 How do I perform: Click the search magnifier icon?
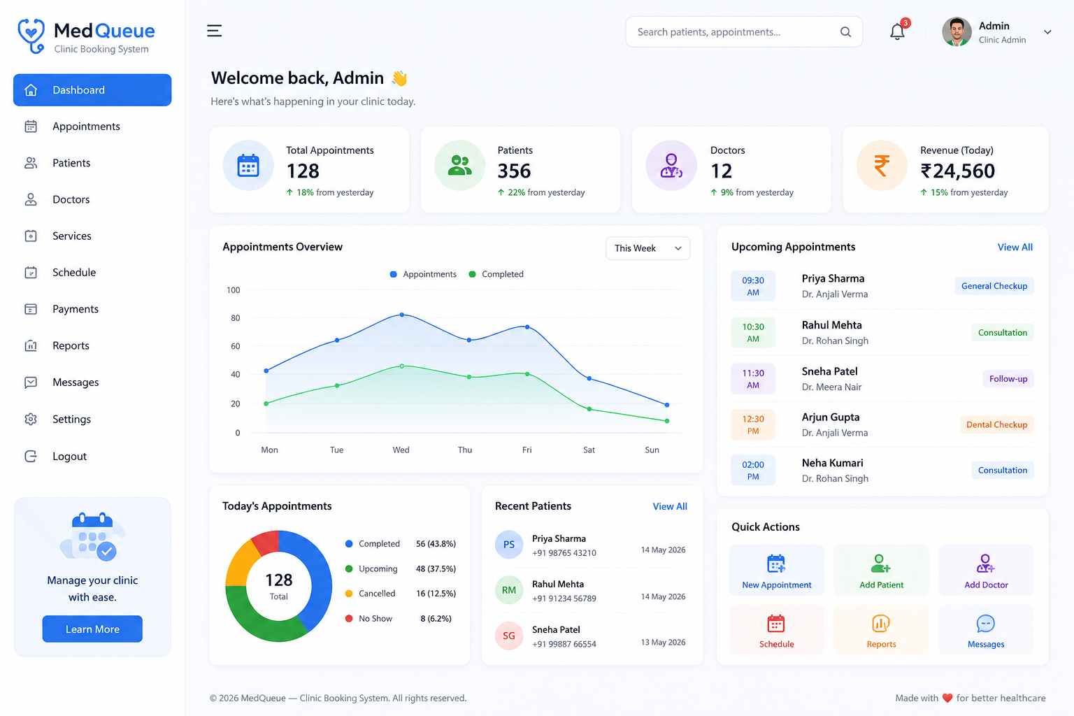click(x=845, y=32)
